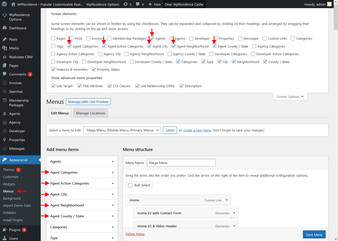Open the select a menu dropdown
Screen dimensions: 338x241
[122, 130]
